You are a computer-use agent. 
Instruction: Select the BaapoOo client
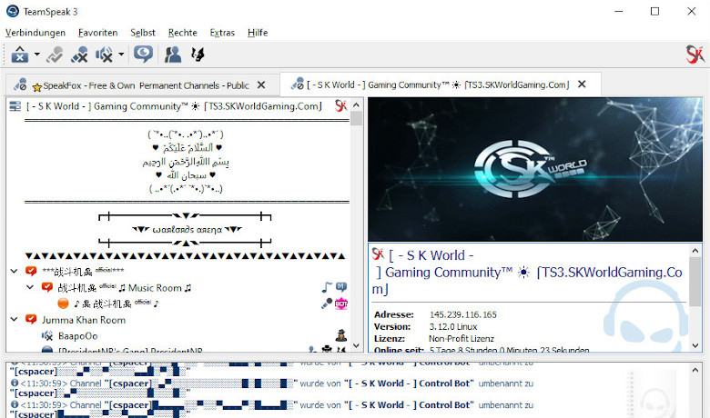click(78, 335)
